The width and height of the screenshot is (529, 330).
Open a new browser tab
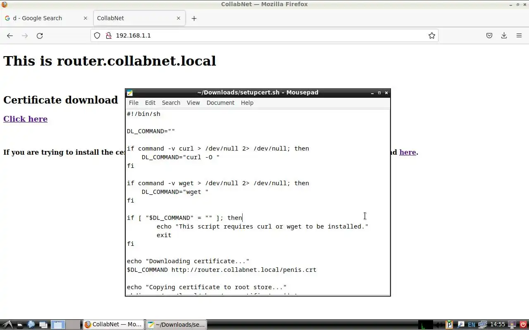click(194, 18)
